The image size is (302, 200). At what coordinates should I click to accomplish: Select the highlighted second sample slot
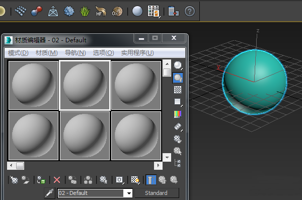(85, 85)
